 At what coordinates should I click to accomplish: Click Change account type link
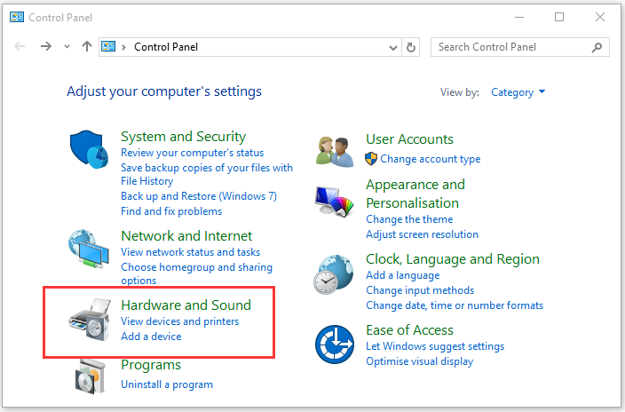(430, 159)
